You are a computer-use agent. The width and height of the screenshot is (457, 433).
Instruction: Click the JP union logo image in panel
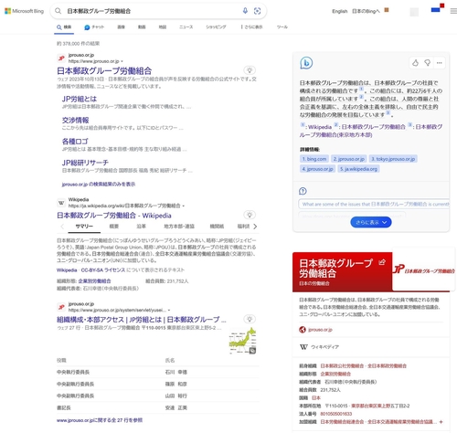423,269
